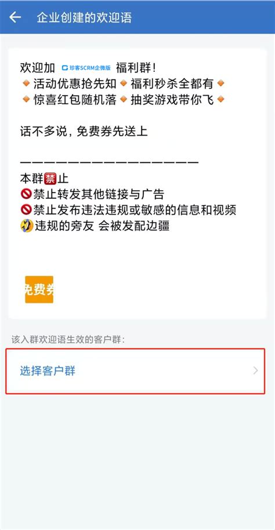This screenshot has width=275, height=530.
Task: Tap the 欢迎加 text at message start
Action: point(38,68)
